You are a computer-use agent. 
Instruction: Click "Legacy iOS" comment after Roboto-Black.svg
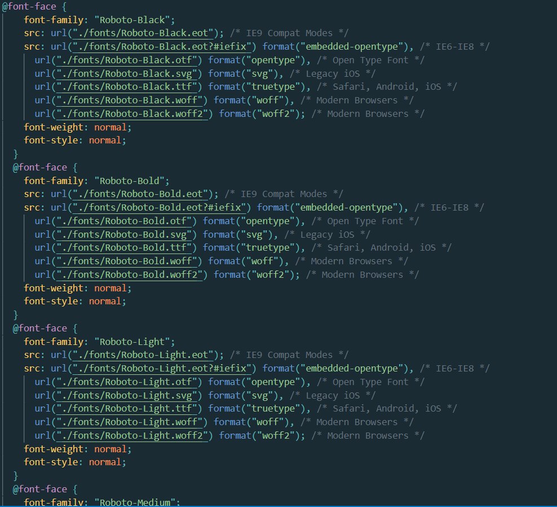(x=333, y=73)
